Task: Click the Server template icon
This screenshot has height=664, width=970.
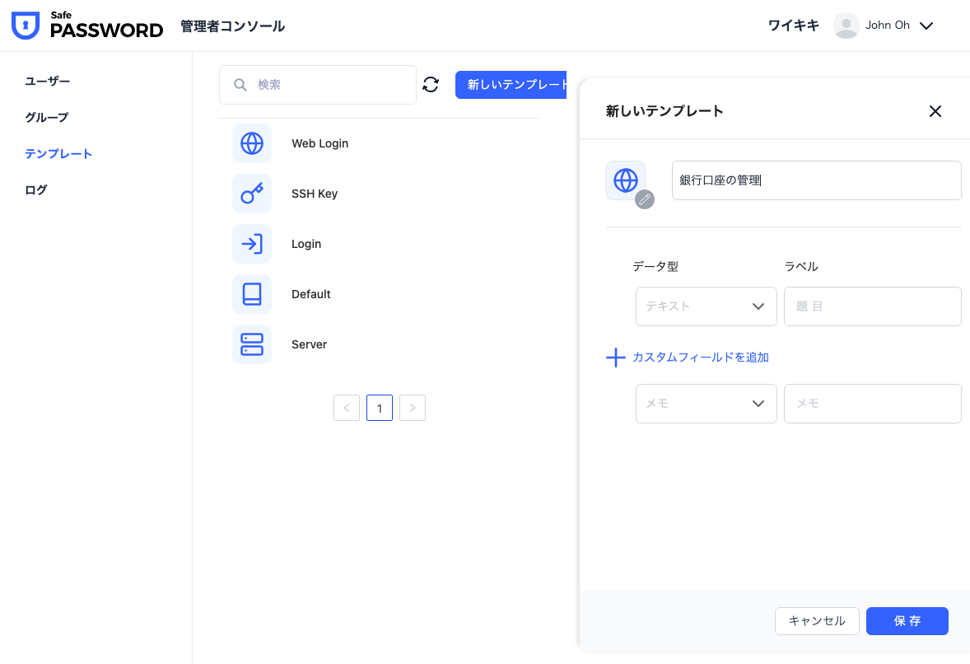Action: click(x=252, y=344)
